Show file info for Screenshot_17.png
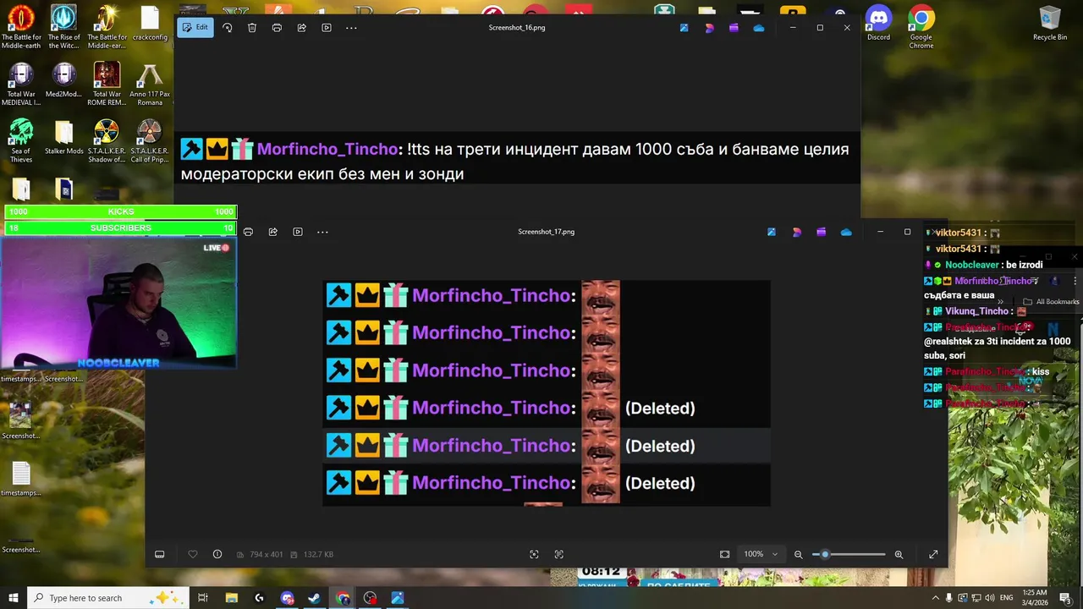The height and width of the screenshot is (609, 1083). coord(217,555)
